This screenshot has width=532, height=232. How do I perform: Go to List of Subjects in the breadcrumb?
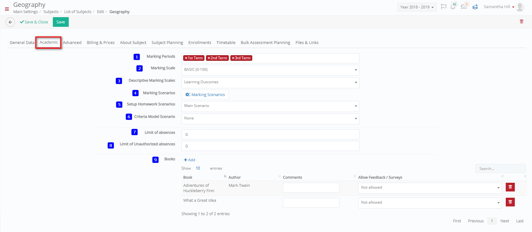(78, 12)
